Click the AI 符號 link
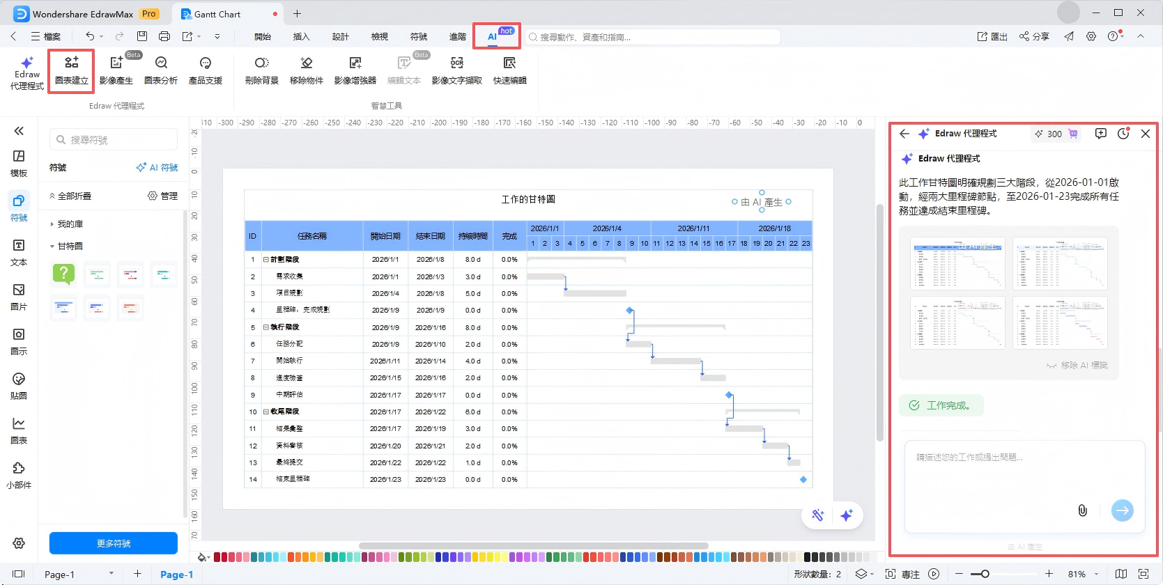Image resolution: width=1163 pixels, height=585 pixels. [x=157, y=167]
